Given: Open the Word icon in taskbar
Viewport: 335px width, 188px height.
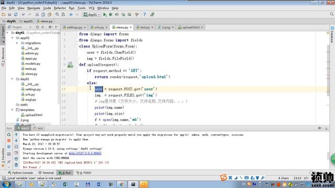Looking at the screenshot, I should [99, 184].
